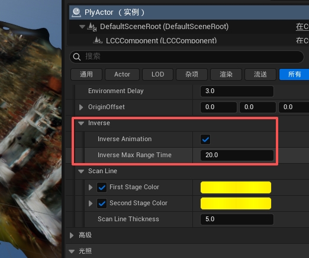Switch to the Actor filter tab

click(122, 74)
